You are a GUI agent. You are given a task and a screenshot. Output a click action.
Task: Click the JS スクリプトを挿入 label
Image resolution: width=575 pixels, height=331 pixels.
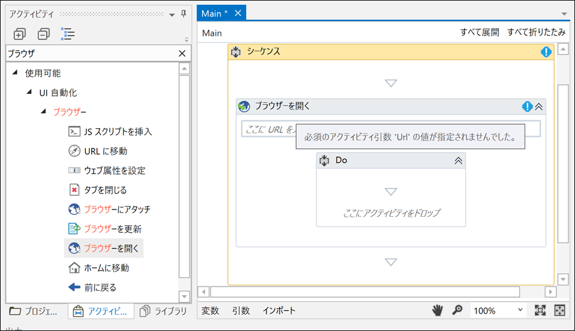coord(118,132)
